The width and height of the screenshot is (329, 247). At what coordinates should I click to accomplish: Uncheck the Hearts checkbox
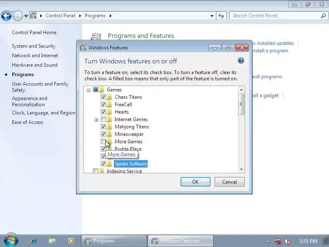103,112
